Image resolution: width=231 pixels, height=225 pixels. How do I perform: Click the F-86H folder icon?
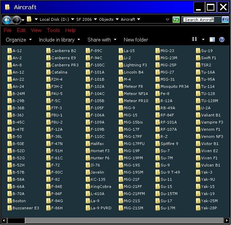pyautogui.click(x=48, y=208)
